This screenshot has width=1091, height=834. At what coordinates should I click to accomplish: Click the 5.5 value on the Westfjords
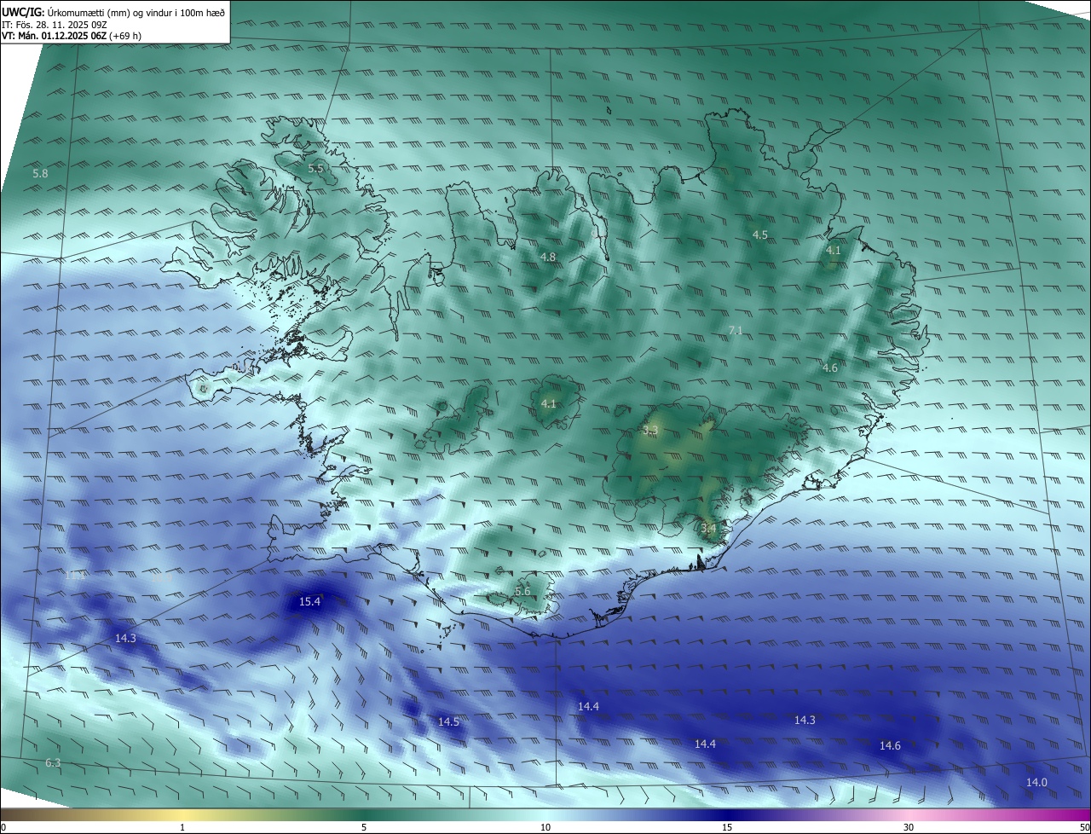click(x=315, y=169)
